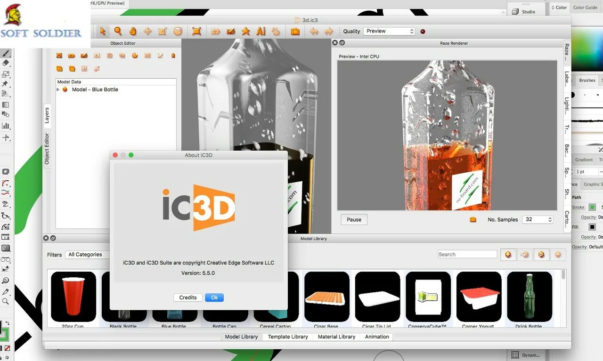This screenshot has height=361, width=603.
Task: Open the All Categories filter dropdown
Action: point(87,255)
